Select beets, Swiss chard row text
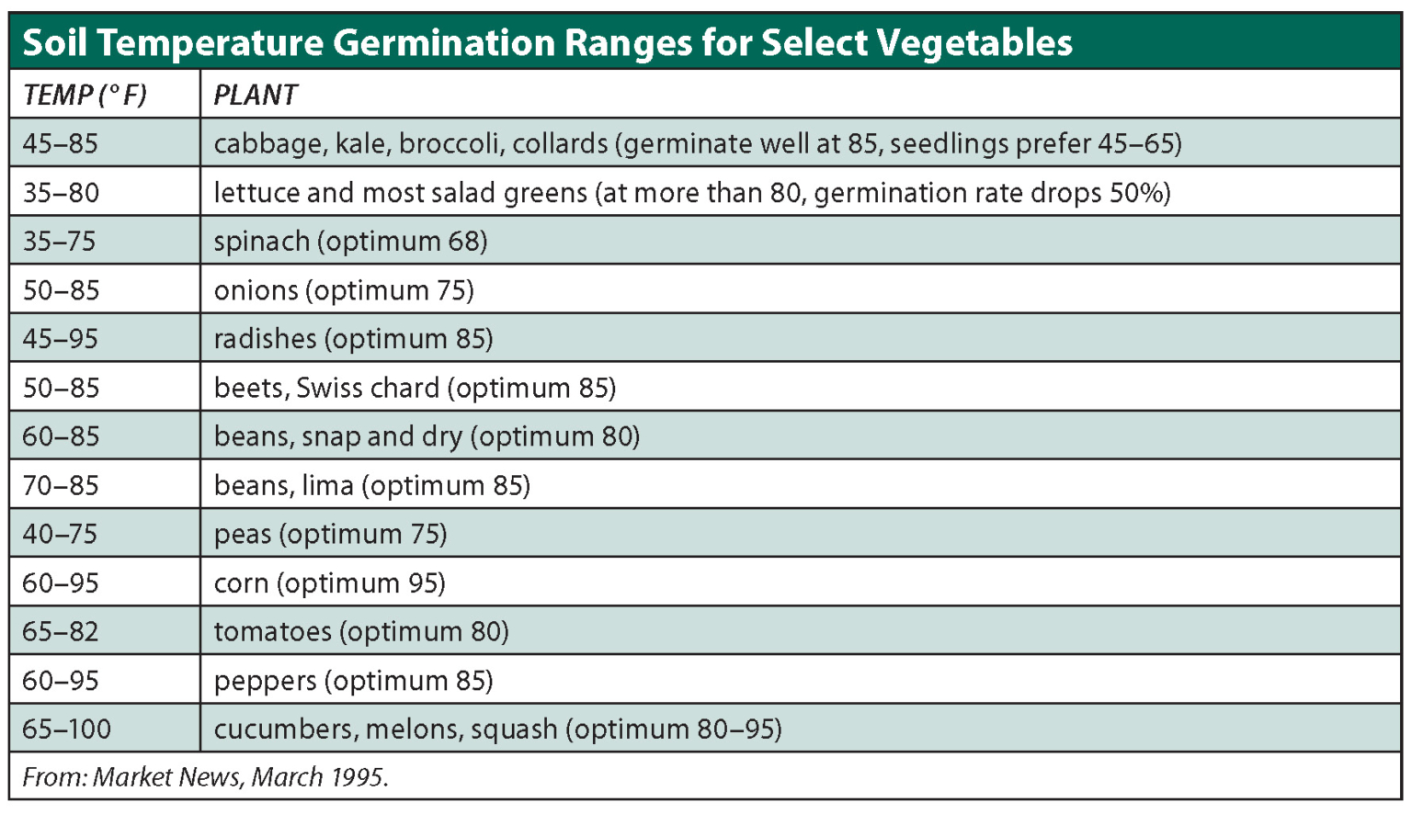The height and width of the screenshot is (814, 1412). click(415, 388)
